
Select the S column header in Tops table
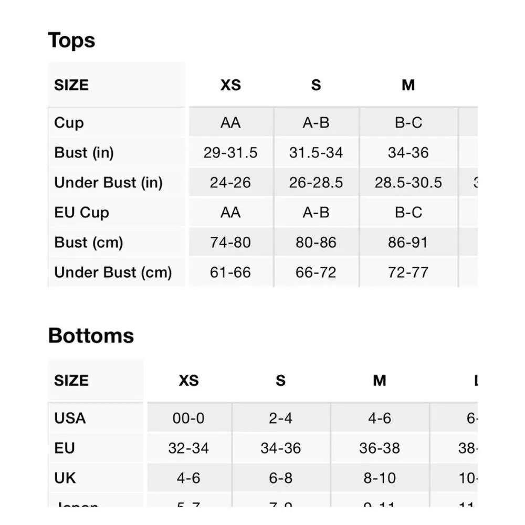(x=316, y=85)
